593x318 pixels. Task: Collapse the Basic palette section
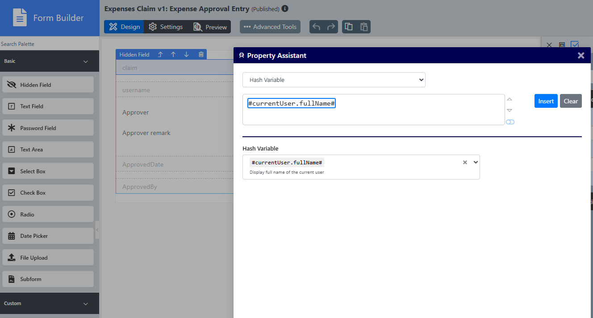[86, 61]
